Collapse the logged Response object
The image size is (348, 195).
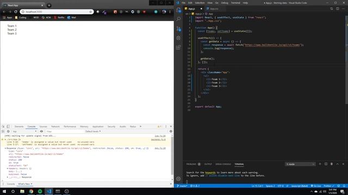click(5, 148)
